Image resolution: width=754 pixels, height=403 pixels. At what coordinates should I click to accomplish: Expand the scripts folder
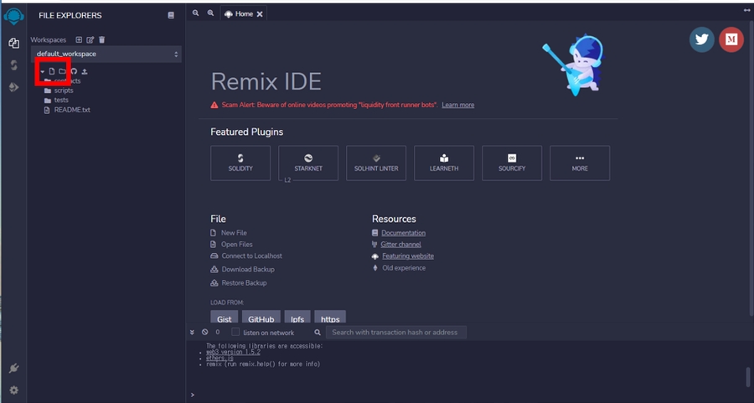pos(63,90)
